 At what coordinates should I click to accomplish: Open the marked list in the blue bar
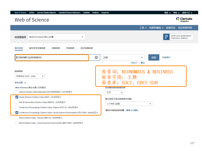pyautogui.click(x=185, y=28)
